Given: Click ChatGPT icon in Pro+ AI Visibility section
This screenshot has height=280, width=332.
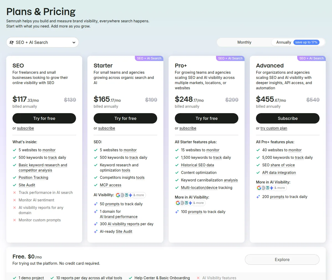Looking at the screenshot, I should 182,203.
